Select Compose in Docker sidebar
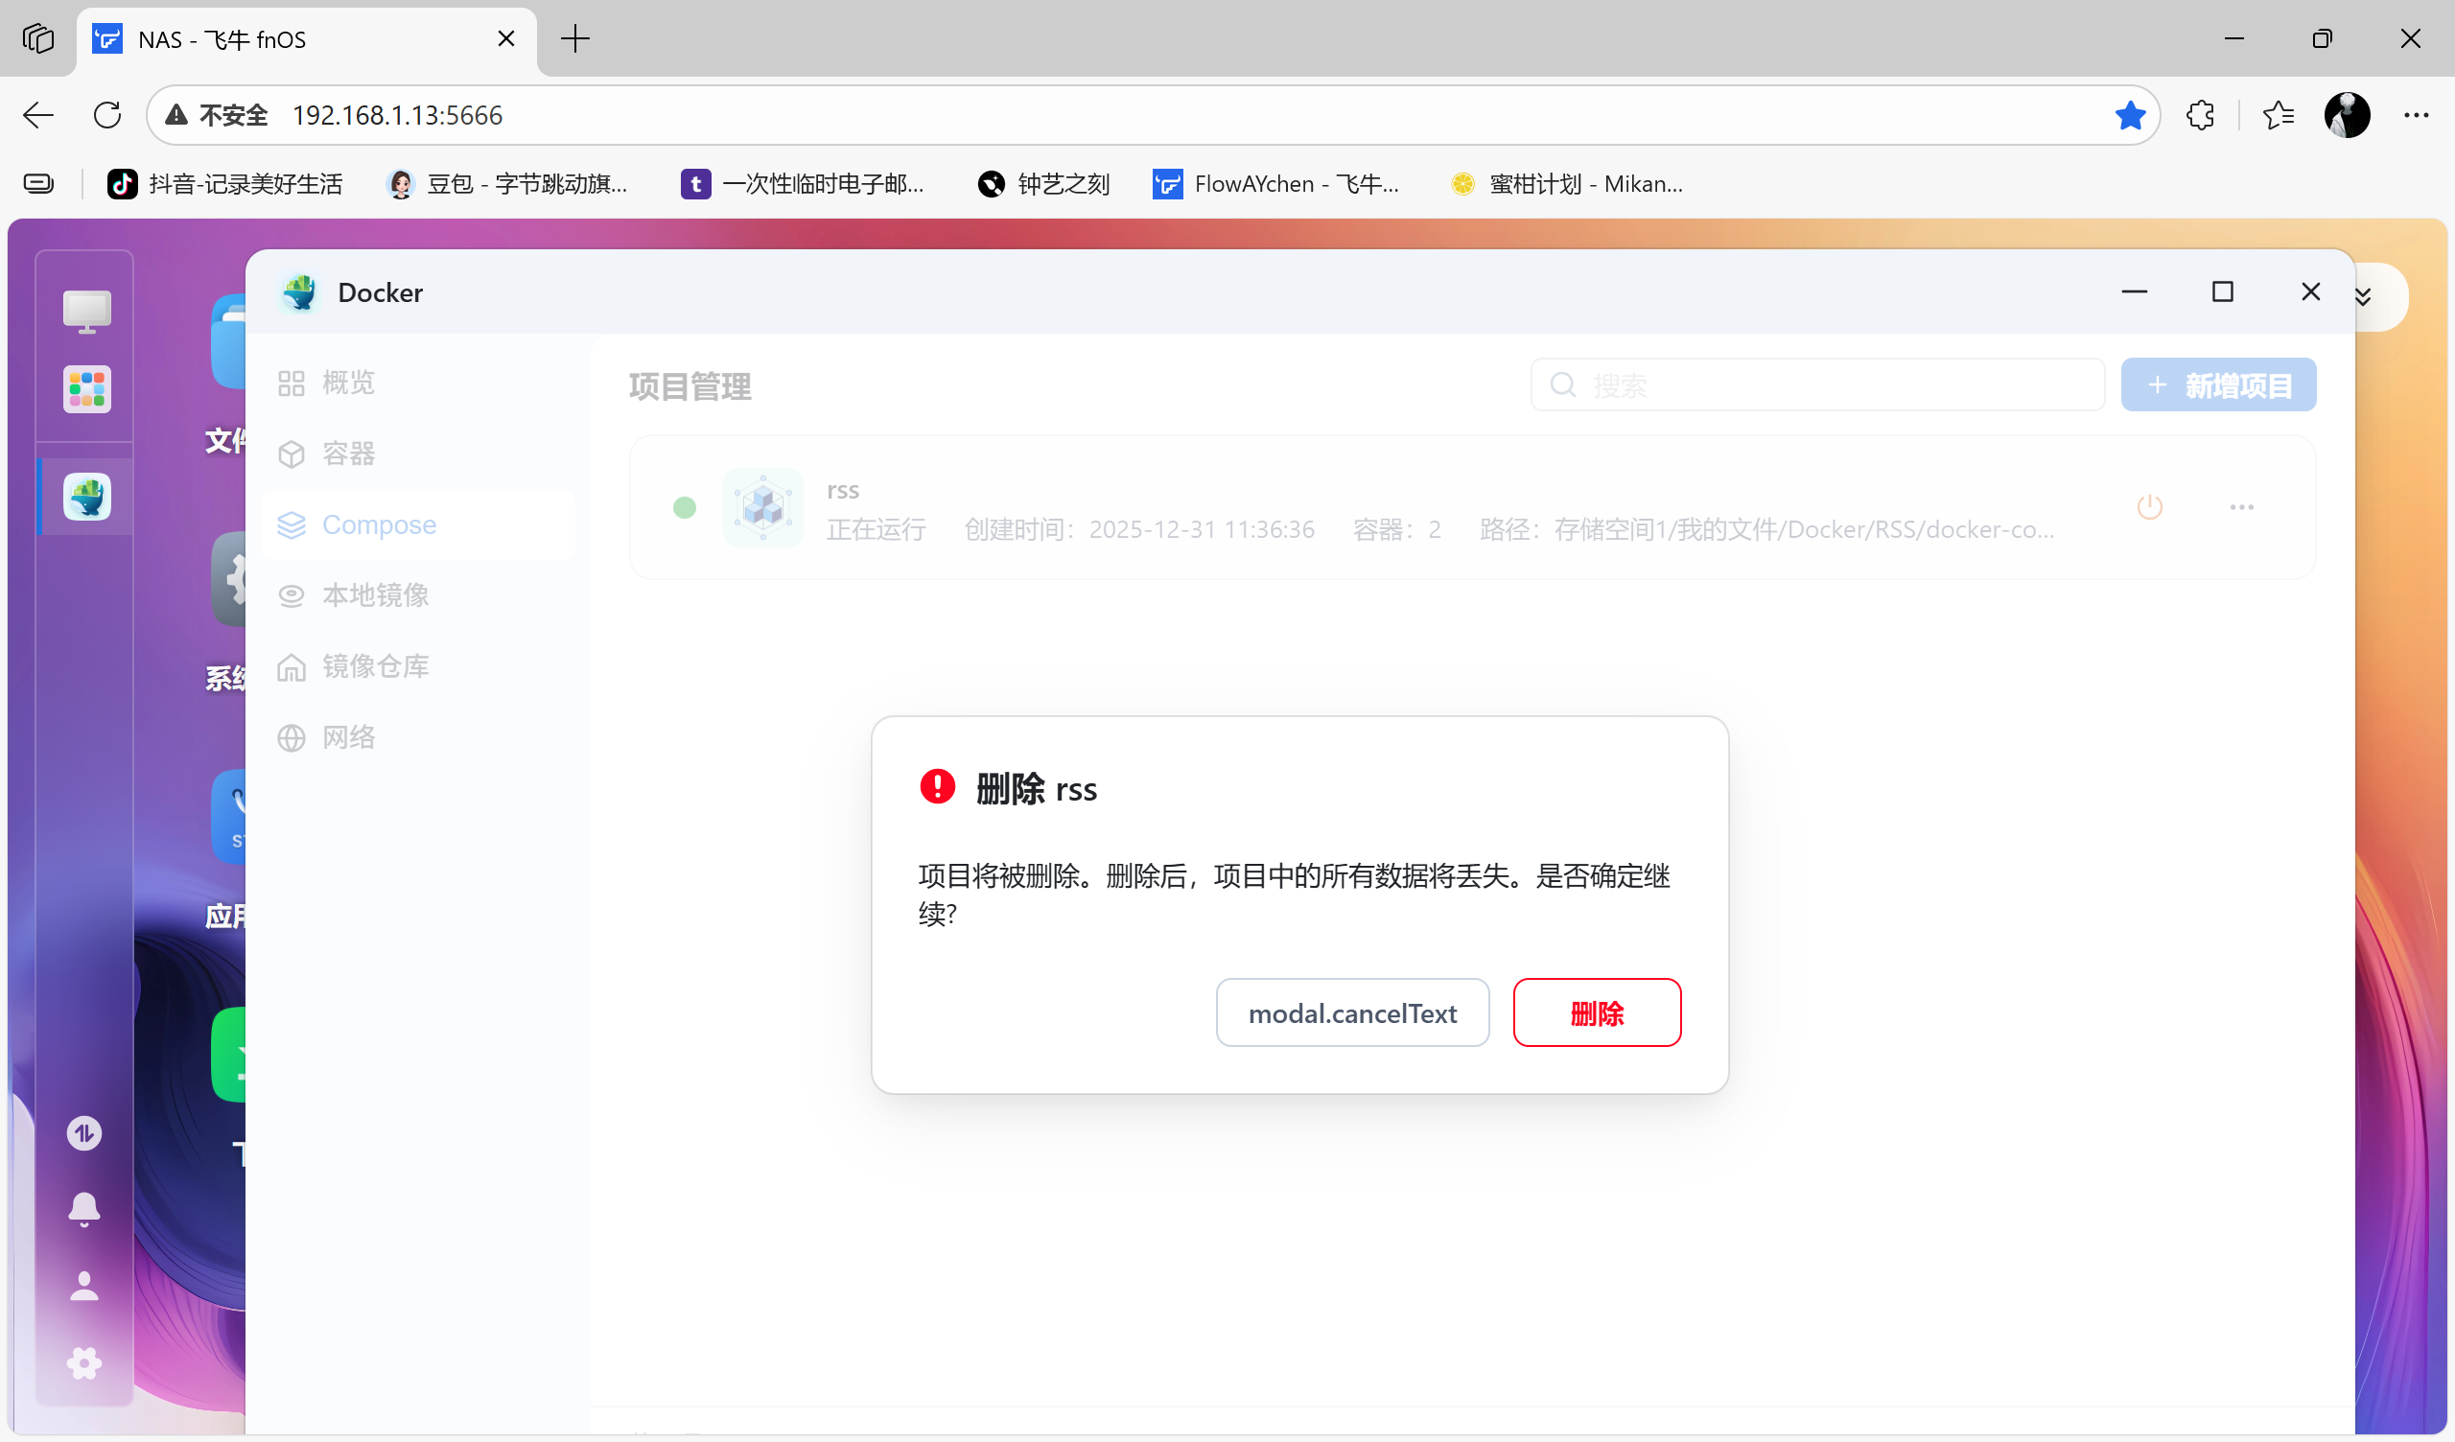 point(378,525)
